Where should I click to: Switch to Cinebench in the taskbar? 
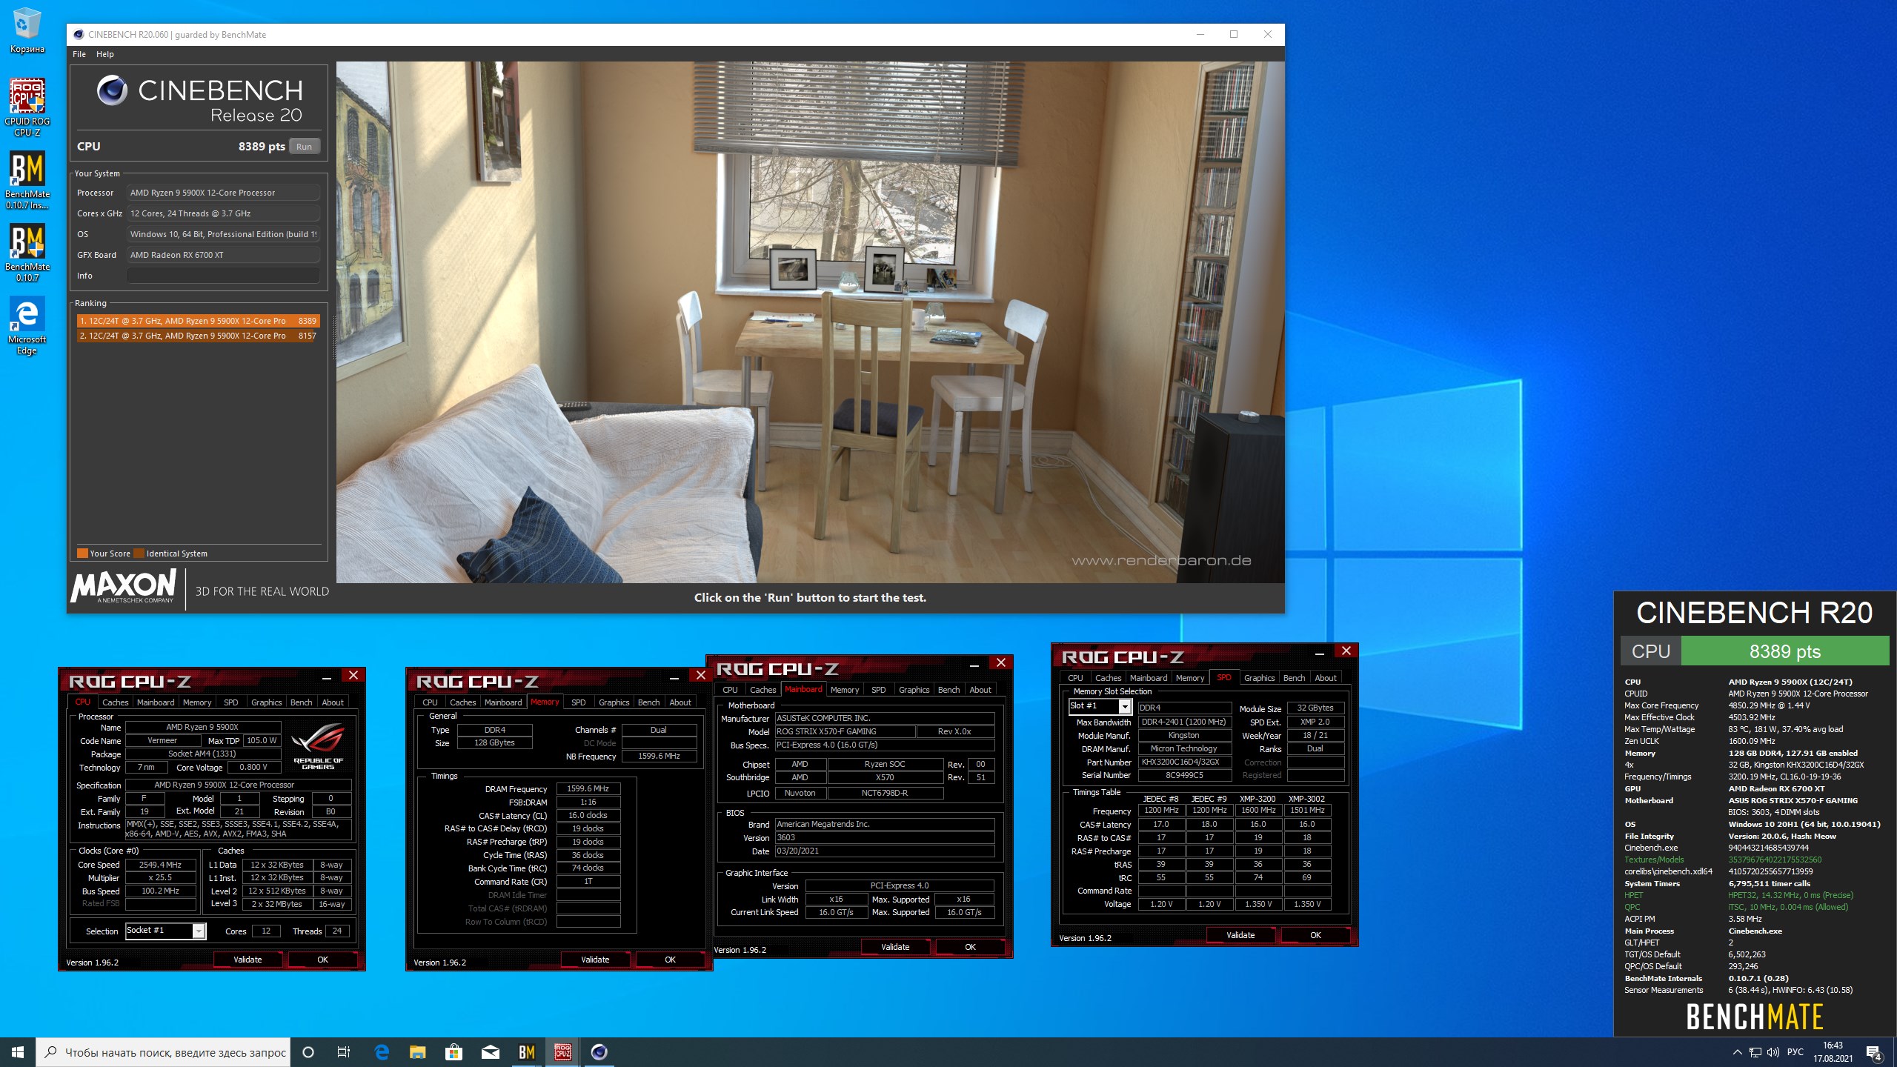tap(599, 1052)
